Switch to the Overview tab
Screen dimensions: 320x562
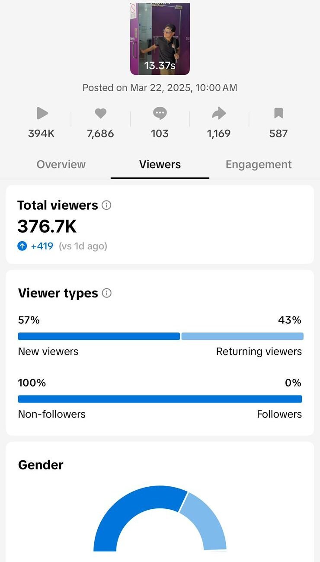click(61, 165)
